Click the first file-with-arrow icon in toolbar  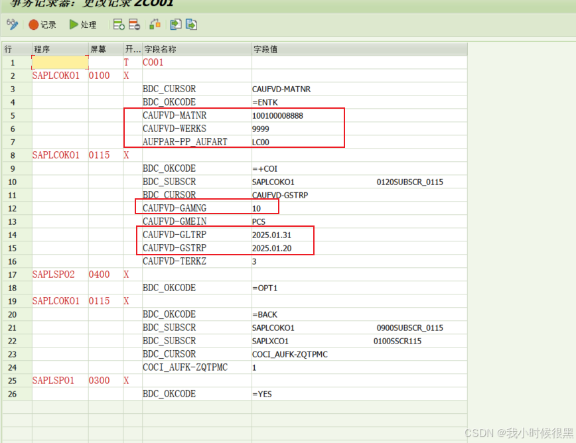click(x=176, y=25)
